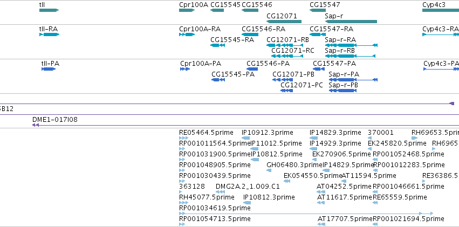Select the IP14929.3prime EST
Screen dimensions: 459x227
pos(313,149)
